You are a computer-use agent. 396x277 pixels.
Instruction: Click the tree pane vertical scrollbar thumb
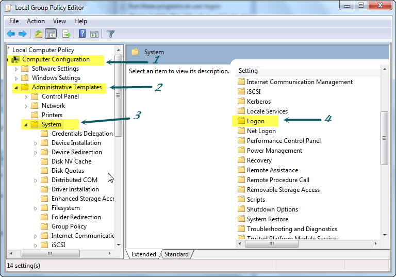[118, 95]
